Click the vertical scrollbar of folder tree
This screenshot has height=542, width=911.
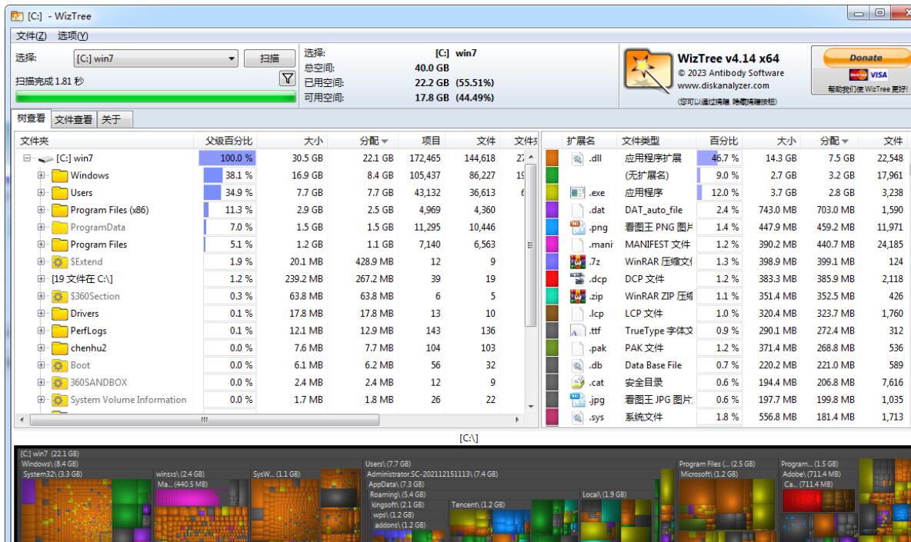[x=530, y=245]
